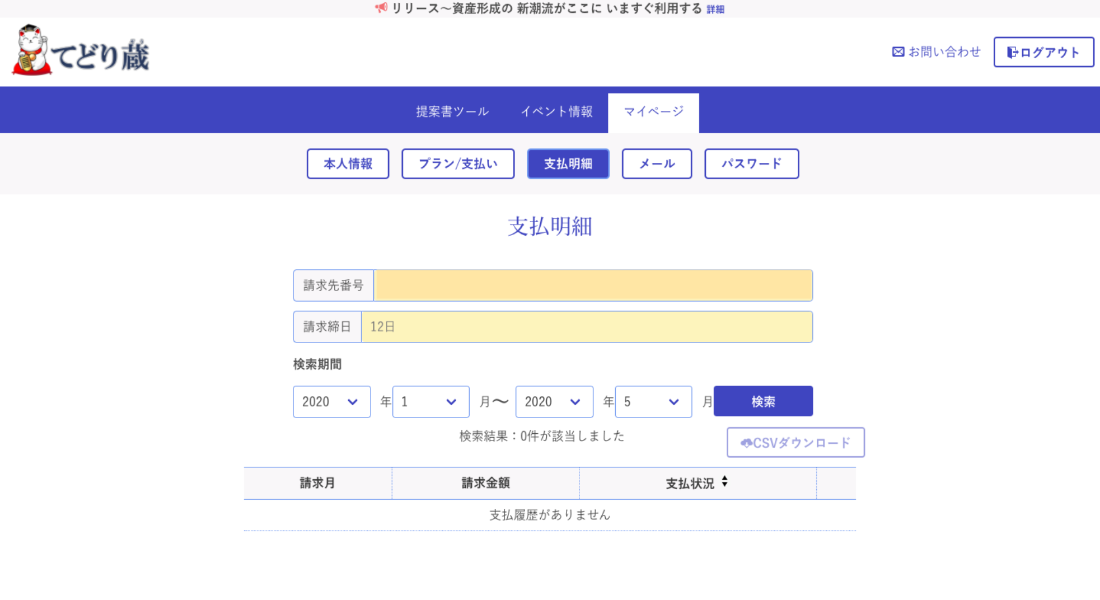Screen dimensions: 1100x600
Task: Open the 提案書ツール menu tab
Action: 452,111
